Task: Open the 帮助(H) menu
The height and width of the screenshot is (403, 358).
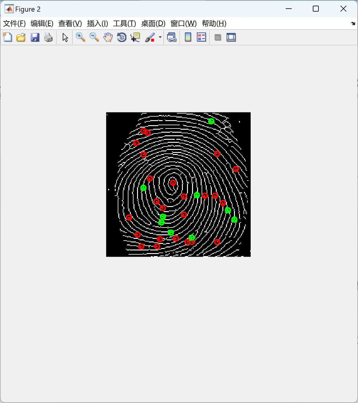Action: tap(214, 23)
